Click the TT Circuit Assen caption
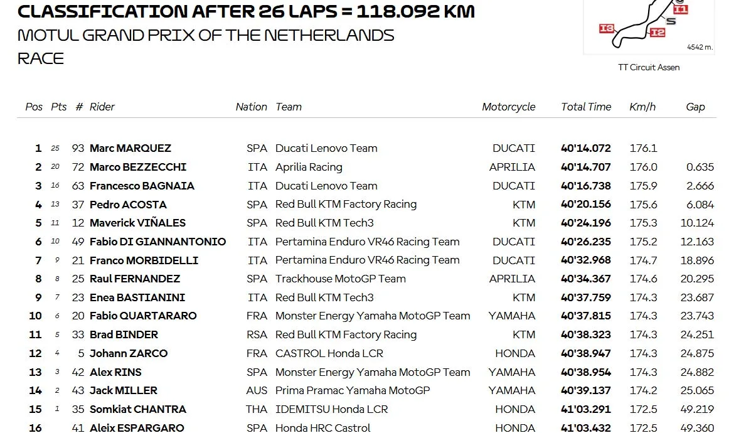Image resolution: width=729 pixels, height=433 pixels. tap(649, 67)
